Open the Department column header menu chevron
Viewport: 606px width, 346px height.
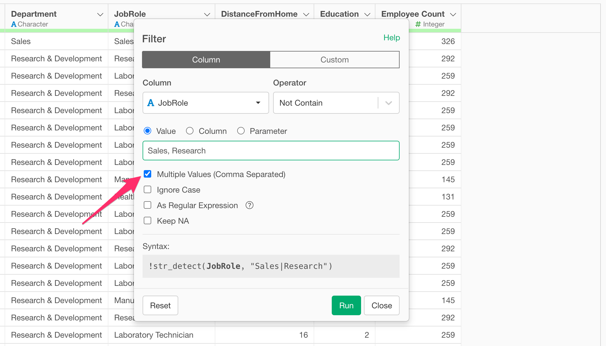tap(100, 14)
